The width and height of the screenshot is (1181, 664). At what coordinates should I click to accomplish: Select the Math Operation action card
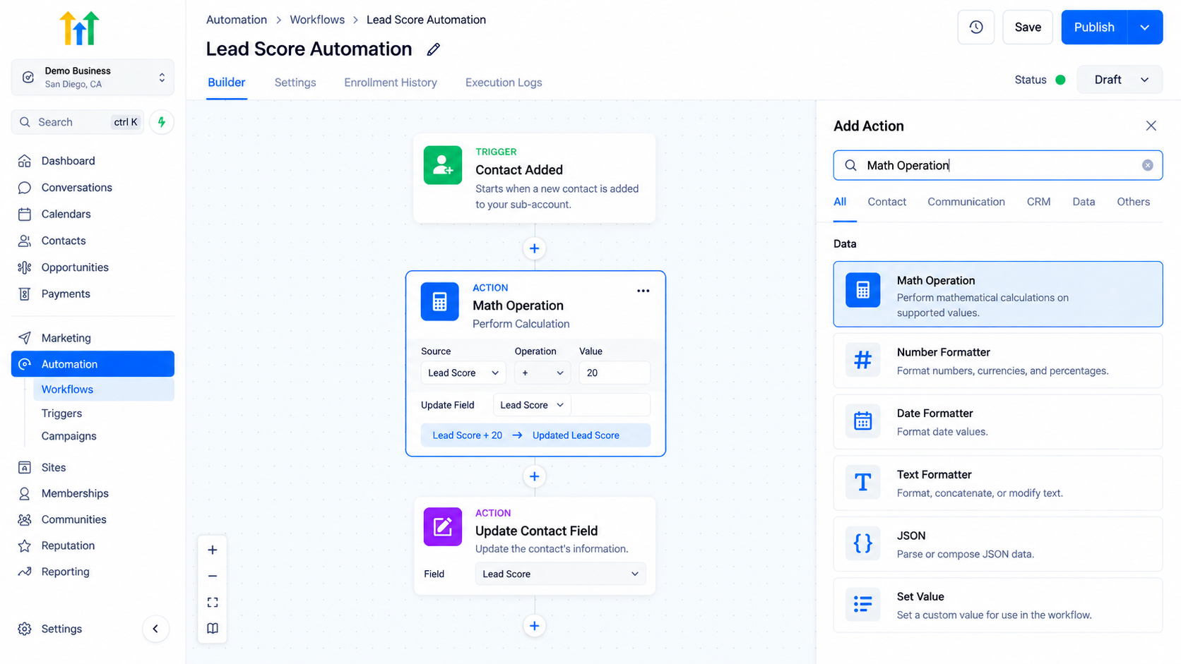[997, 294]
